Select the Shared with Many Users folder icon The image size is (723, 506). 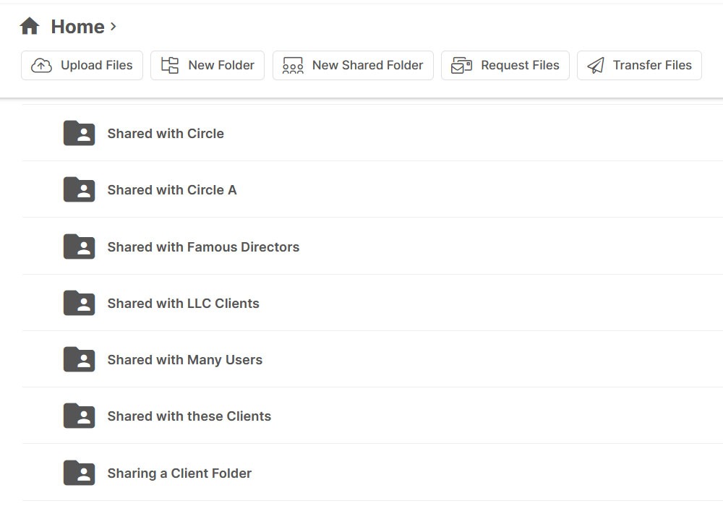79,359
